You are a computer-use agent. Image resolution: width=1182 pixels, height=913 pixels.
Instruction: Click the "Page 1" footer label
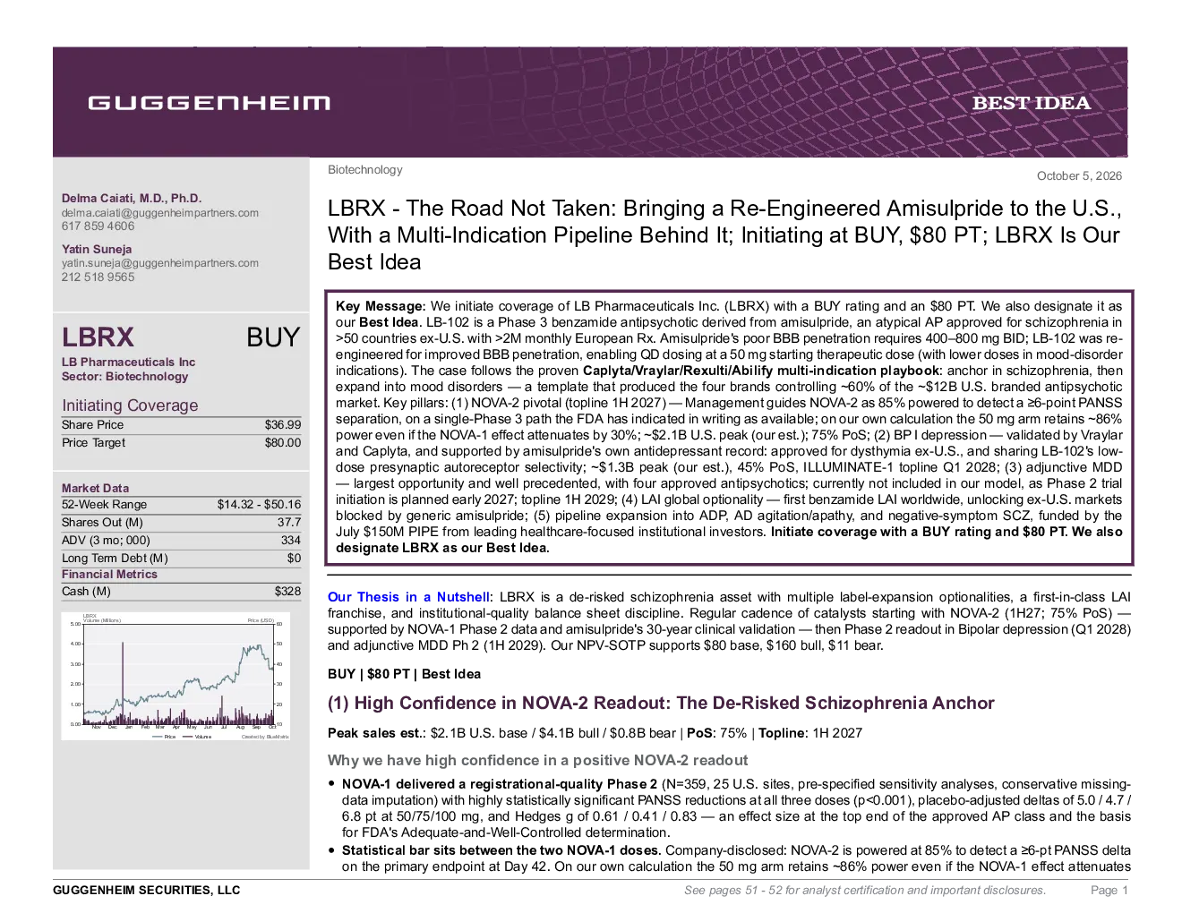(x=1109, y=891)
